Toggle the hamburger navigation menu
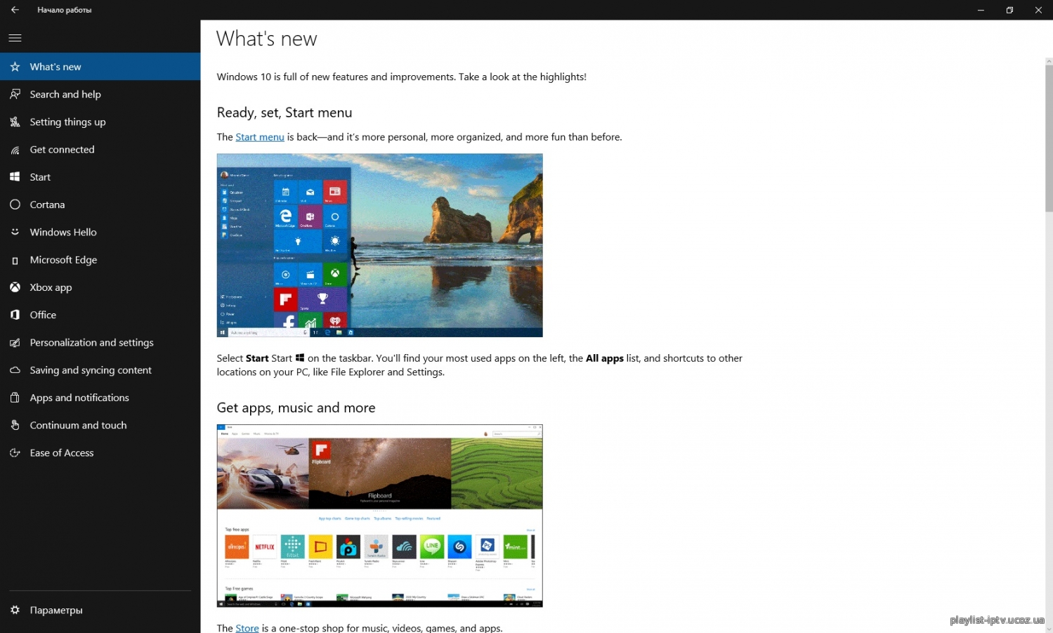Viewport: 1053px width, 633px height. 15,38
